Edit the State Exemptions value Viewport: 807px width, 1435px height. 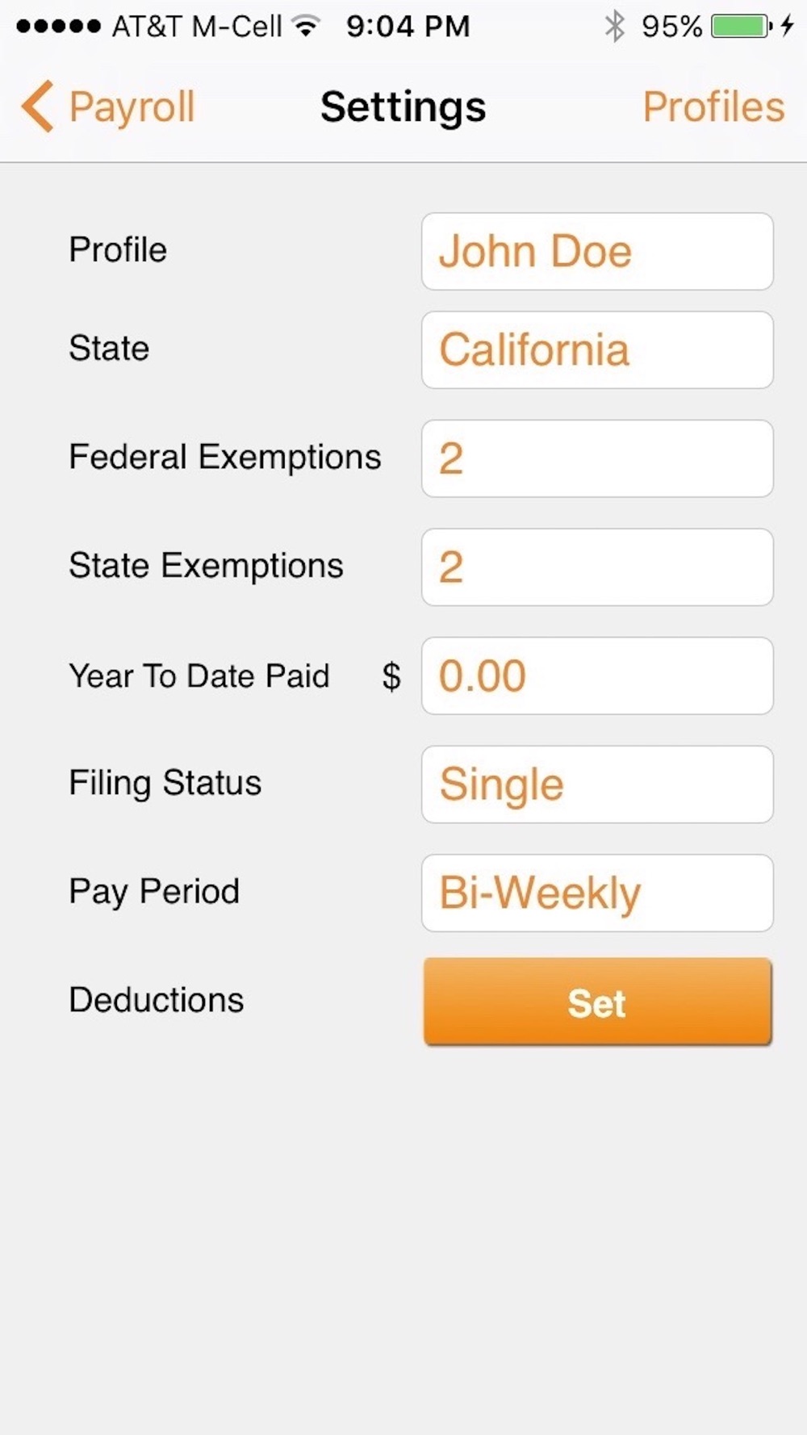[x=597, y=567]
